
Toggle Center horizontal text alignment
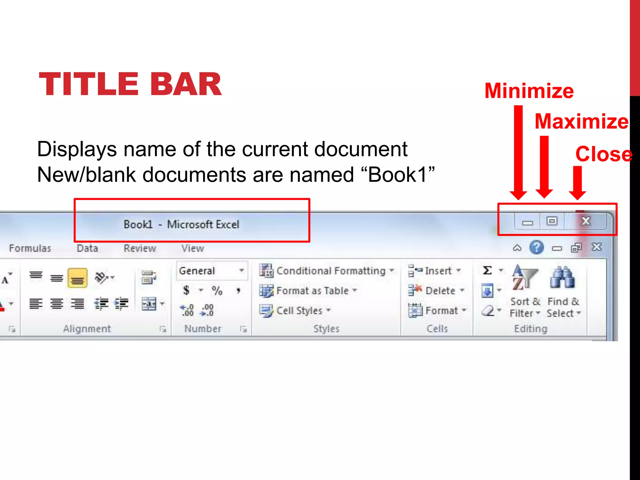[57, 303]
